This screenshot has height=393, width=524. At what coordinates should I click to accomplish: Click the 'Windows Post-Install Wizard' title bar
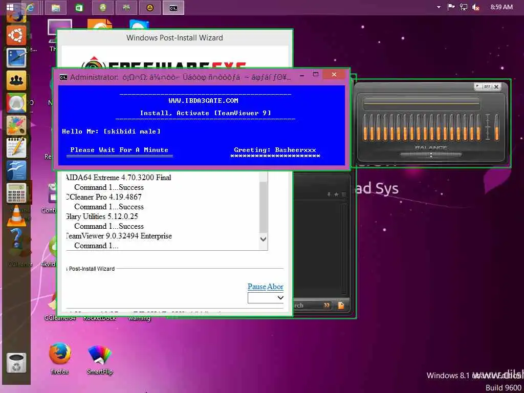tap(174, 38)
